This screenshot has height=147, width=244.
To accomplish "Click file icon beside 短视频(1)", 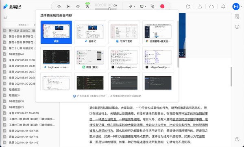I will click(x=5, y=95).
